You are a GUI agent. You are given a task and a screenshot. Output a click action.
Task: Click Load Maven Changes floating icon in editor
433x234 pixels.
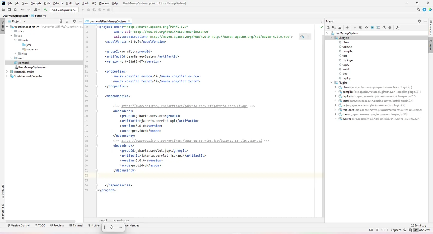click(302, 36)
